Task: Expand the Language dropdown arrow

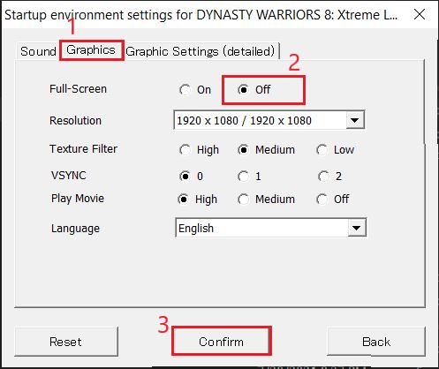Action: [357, 228]
